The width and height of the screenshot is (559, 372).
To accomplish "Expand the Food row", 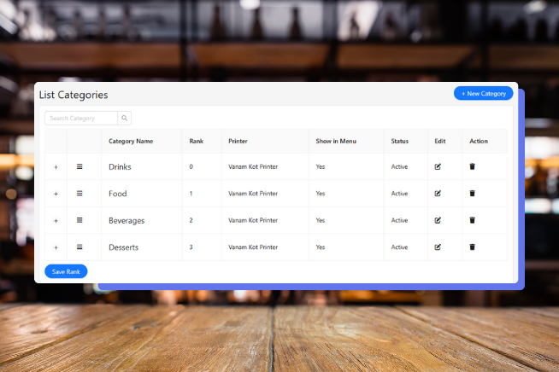I will point(56,194).
